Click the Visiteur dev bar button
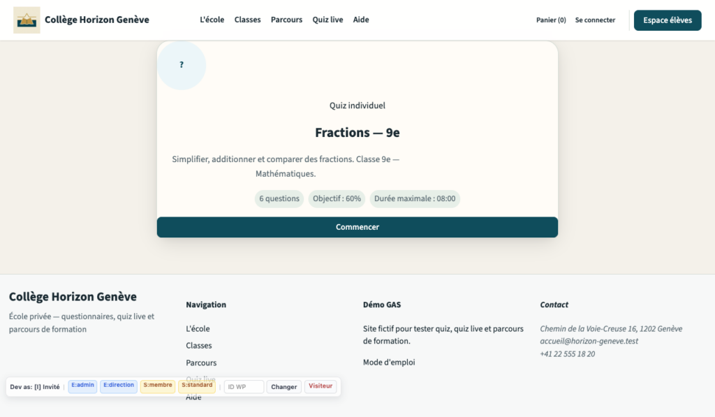The image size is (715, 417). 320,386
